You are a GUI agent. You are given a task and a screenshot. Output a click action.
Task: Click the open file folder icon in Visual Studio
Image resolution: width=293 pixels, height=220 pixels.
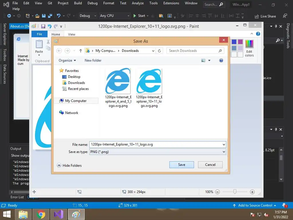coord(37,16)
